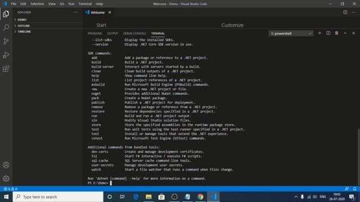Viewport: 360px width, 202px height.
Task: Open the View menu
Action: (52, 4)
